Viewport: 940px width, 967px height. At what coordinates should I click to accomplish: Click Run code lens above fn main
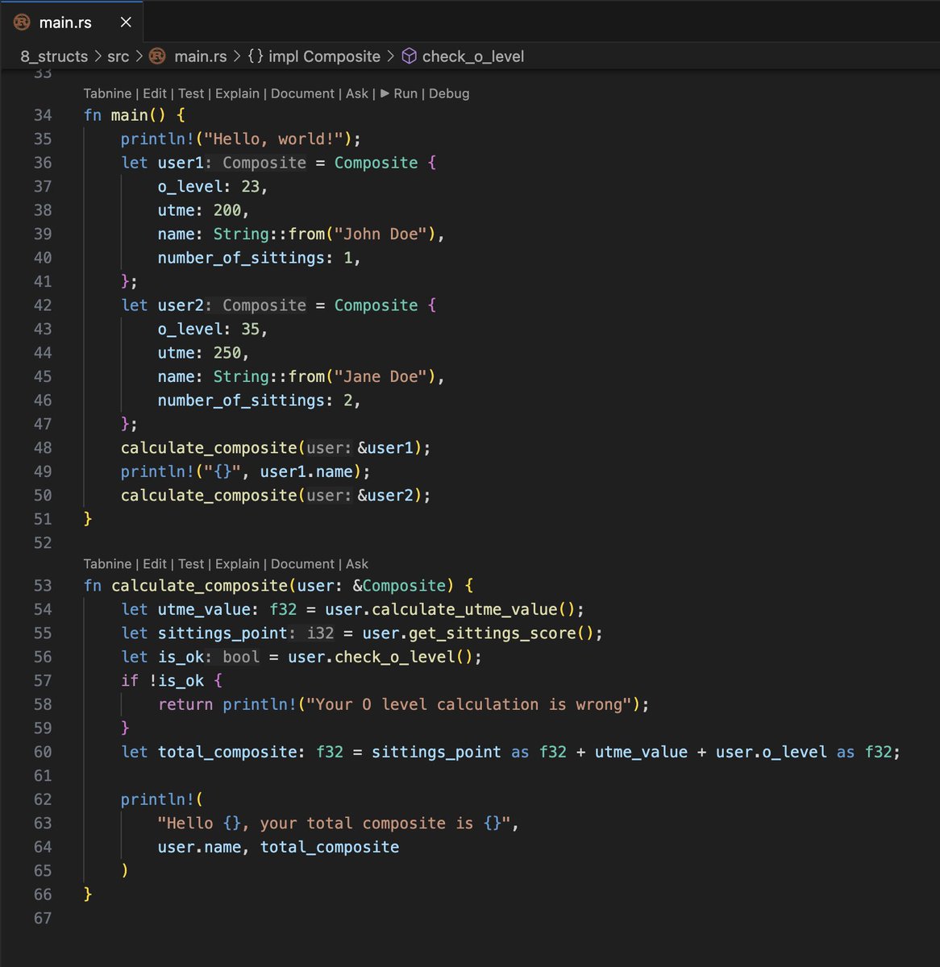click(x=399, y=93)
